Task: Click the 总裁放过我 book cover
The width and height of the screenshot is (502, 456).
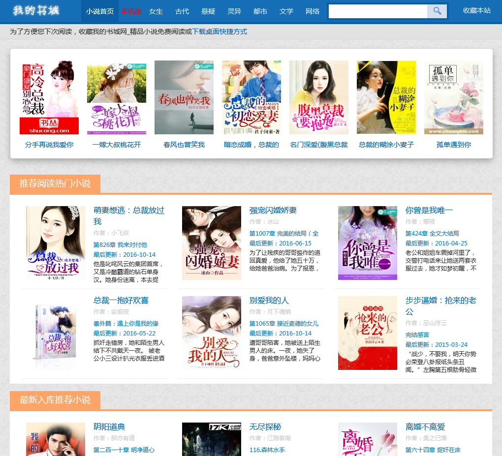Action: 56,243
